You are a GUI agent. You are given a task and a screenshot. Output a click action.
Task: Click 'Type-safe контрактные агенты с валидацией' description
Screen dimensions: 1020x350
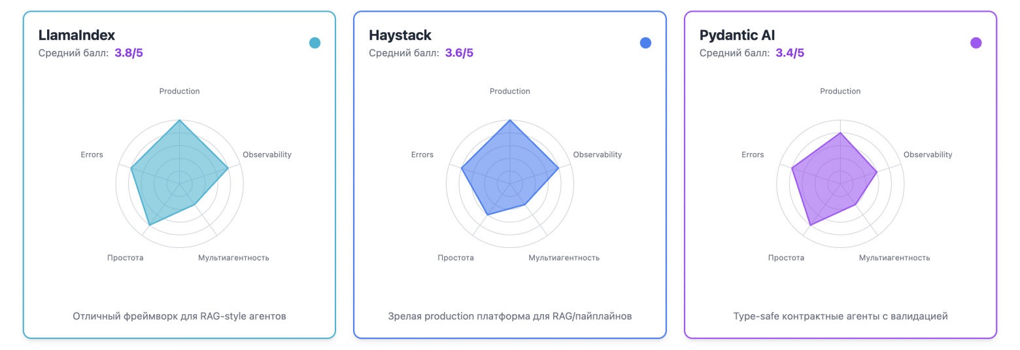point(840,317)
